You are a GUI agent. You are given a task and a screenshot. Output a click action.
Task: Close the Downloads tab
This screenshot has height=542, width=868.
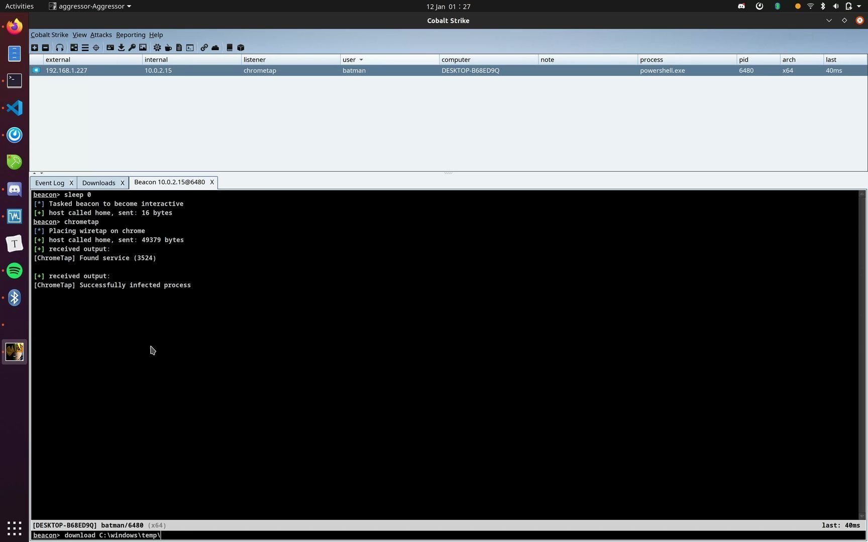point(122,183)
